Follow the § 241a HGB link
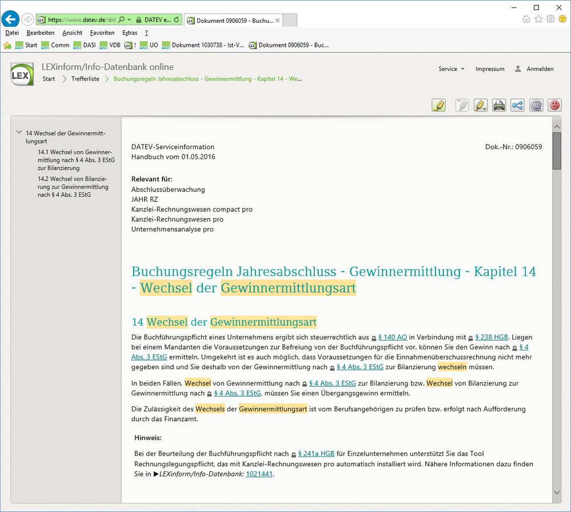The width and height of the screenshot is (571, 512). 316,454
